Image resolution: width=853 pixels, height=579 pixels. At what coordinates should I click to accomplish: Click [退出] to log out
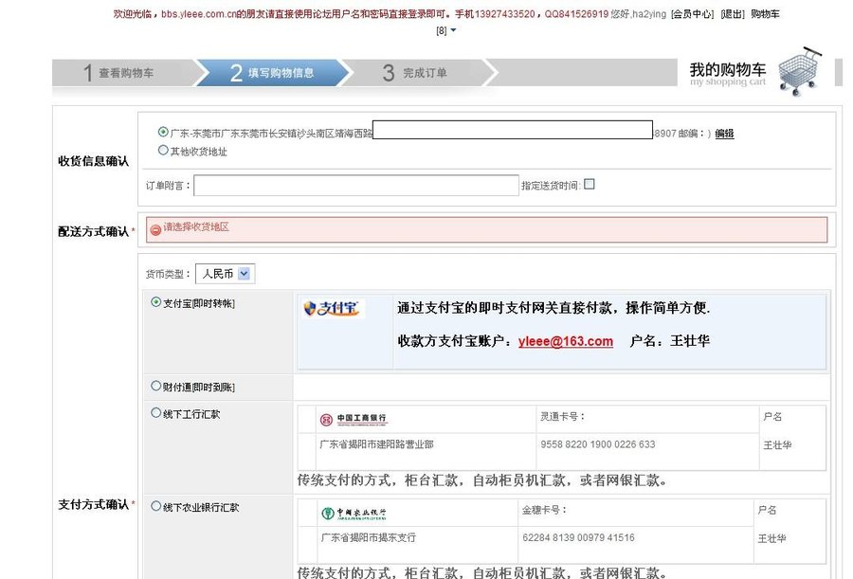[734, 14]
